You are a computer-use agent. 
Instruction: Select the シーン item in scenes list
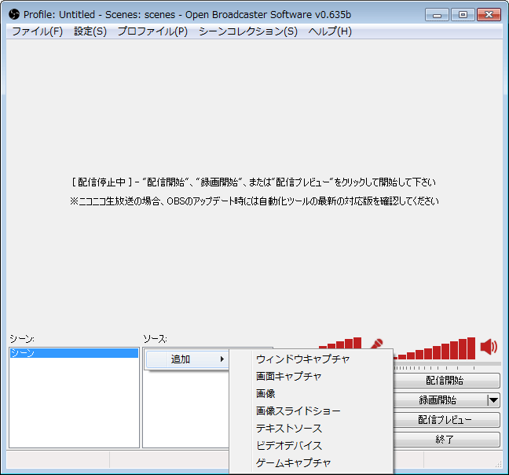tap(74, 353)
